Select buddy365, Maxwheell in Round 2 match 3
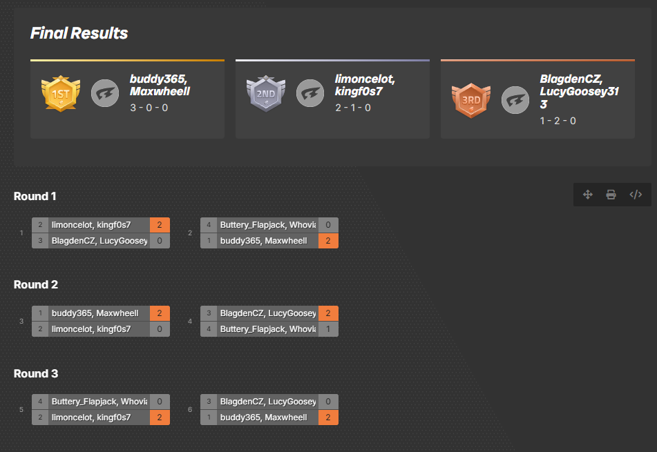Screen dimensions: 657x452 pyautogui.click(x=98, y=314)
